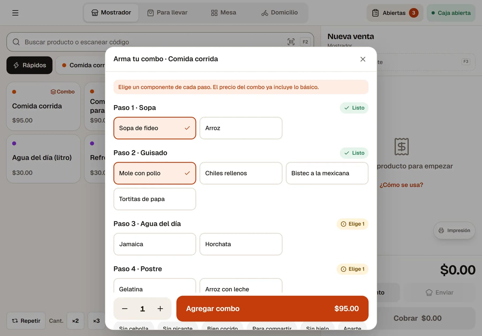Click the Impresión print button
Viewport: 482px width, 336px height.
tap(454, 230)
